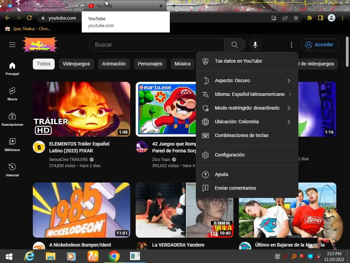This screenshot has width=350, height=263.
Task: Close the three-dot settings menu
Action: [x=291, y=45]
